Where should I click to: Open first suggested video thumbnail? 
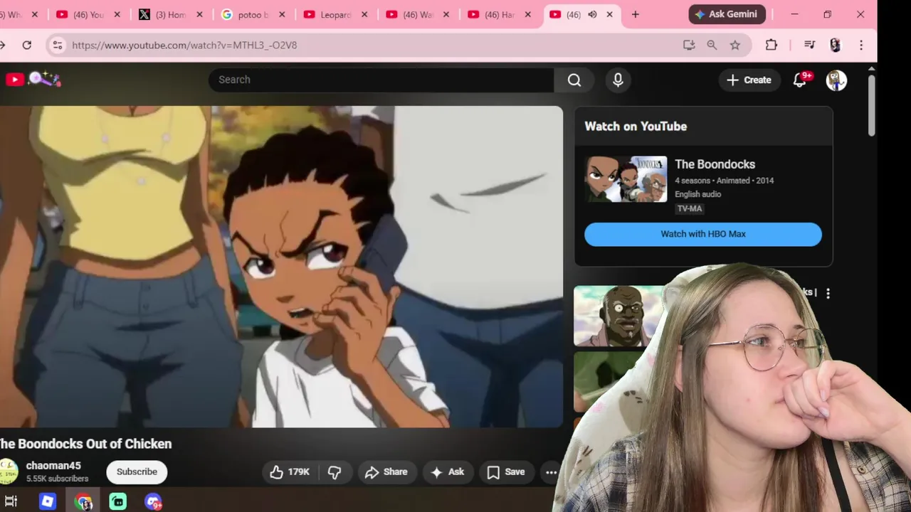617,316
